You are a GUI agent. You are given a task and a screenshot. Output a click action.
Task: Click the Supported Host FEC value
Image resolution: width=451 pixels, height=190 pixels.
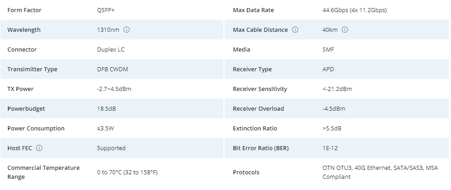(x=111, y=148)
